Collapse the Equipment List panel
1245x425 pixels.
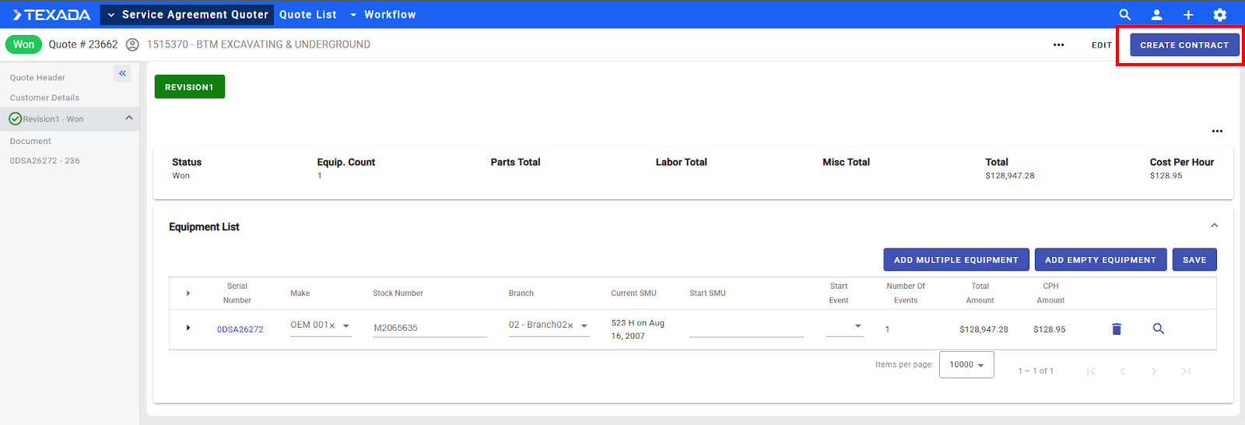tap(1214, 226)
